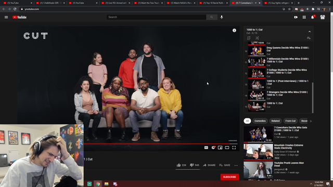This screenshot has height=187, width=333.
Task: Click the SAVE button
Action: coord(225,165)
